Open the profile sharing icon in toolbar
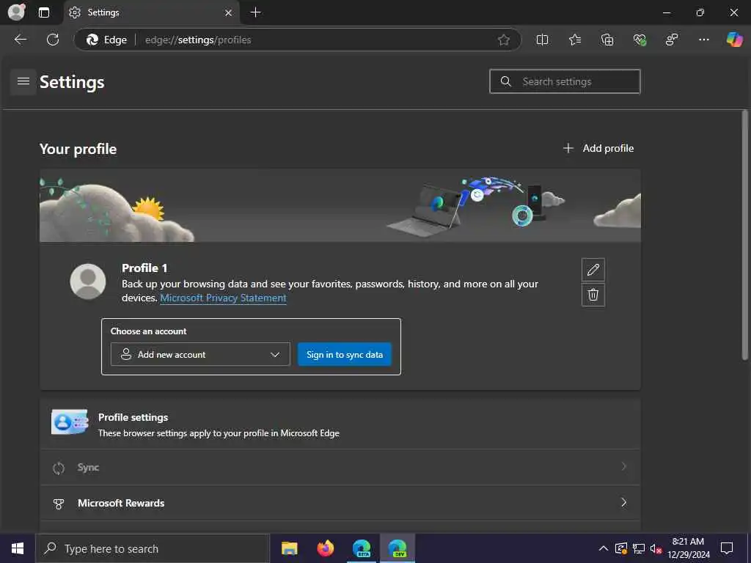 coord(672,40)
